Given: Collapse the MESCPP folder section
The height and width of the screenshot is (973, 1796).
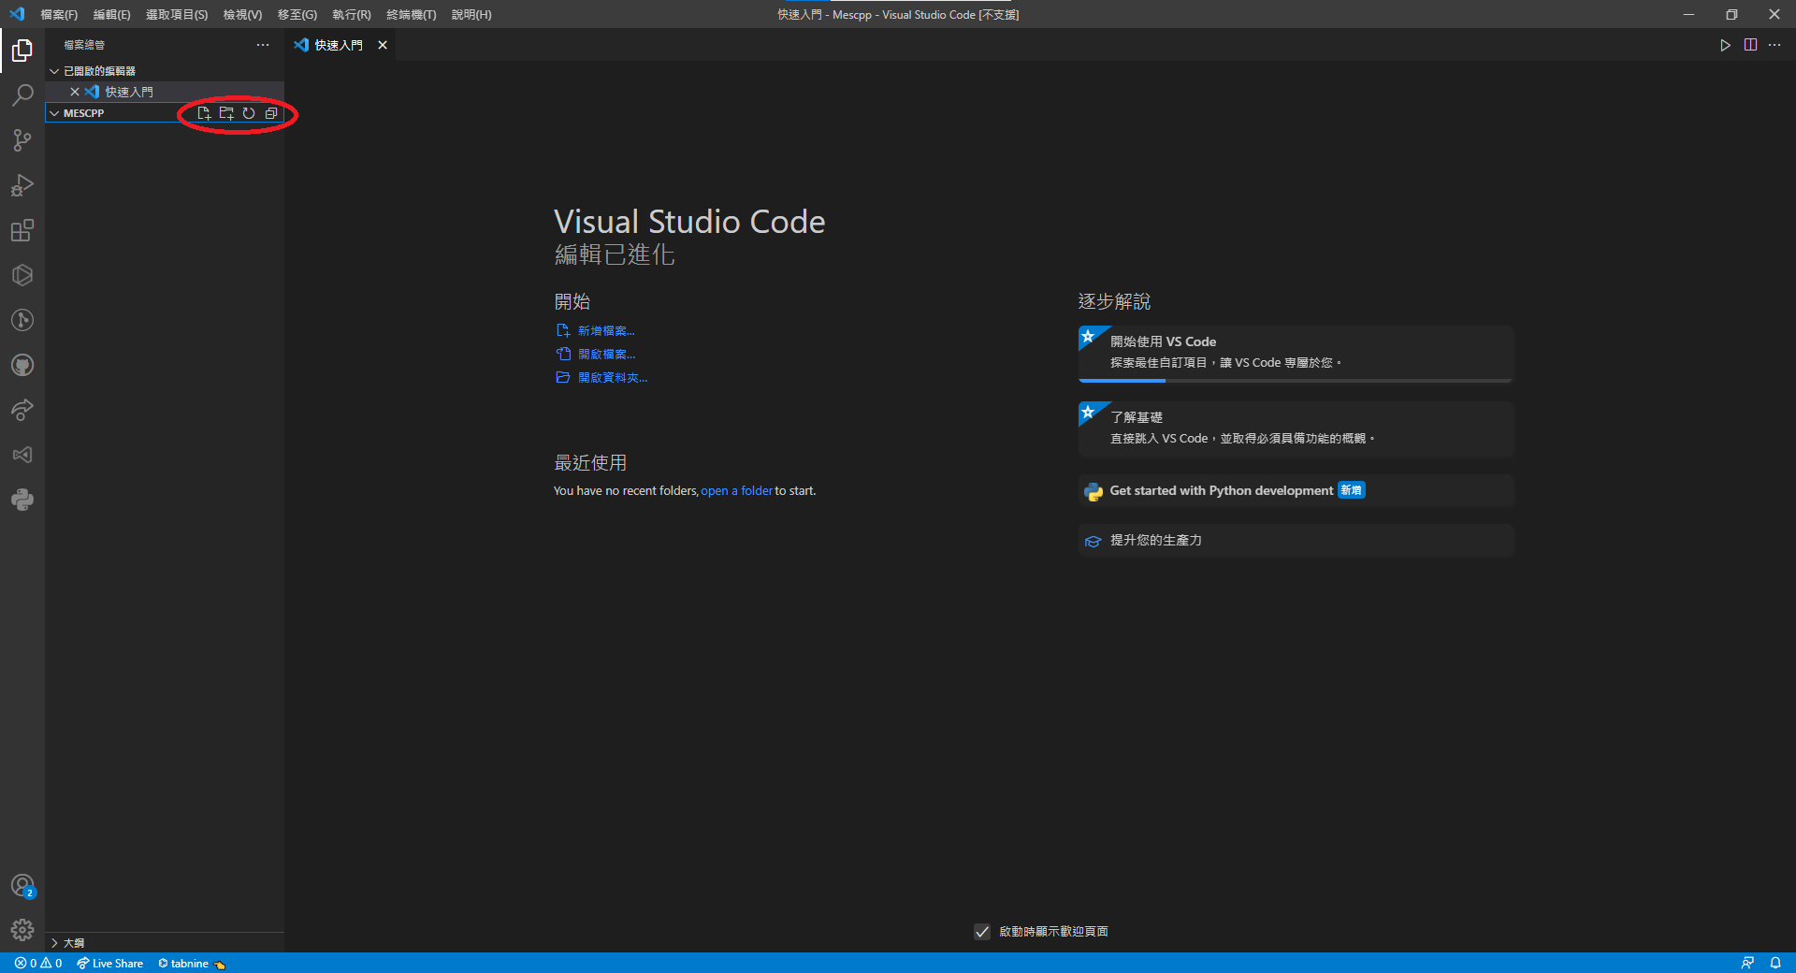Looking at the screenshot, I should 54,113.
